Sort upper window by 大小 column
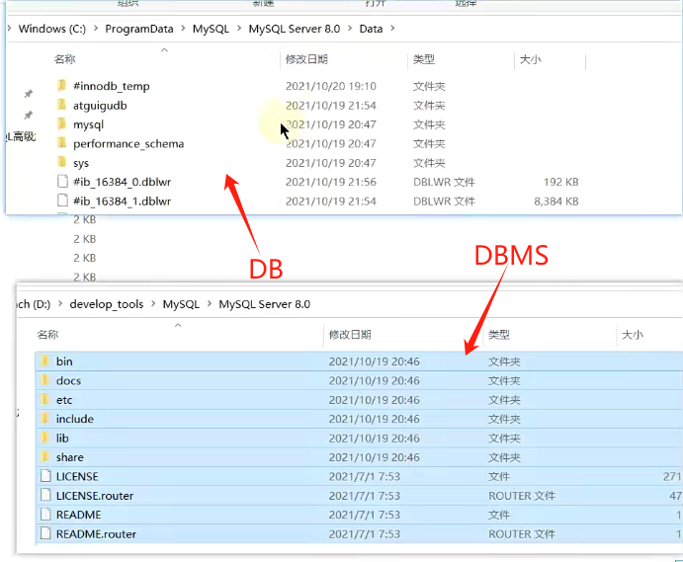 [530, 59]
